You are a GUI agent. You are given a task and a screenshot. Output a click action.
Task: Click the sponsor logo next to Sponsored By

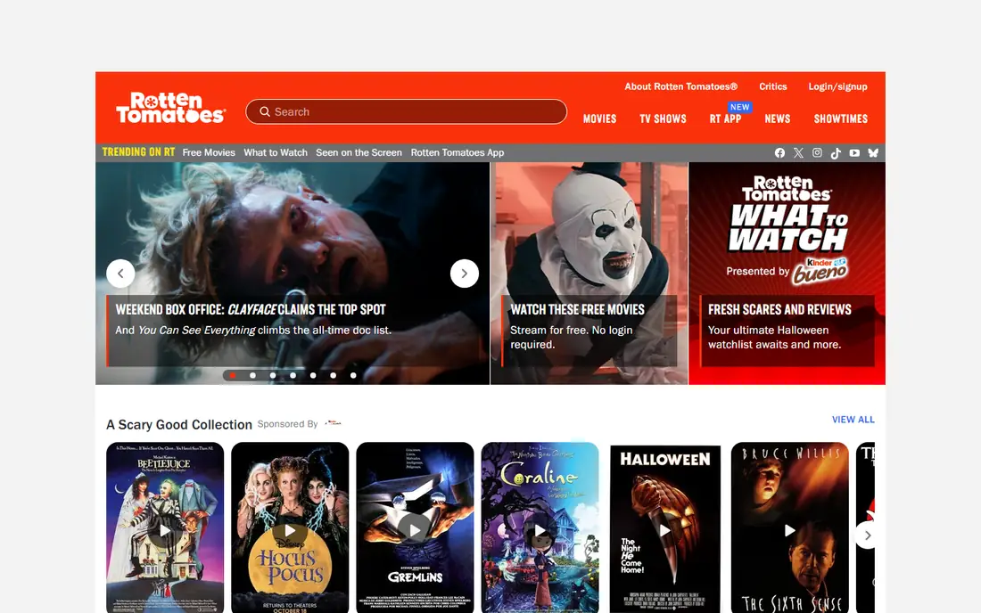(x=333, y=423)
